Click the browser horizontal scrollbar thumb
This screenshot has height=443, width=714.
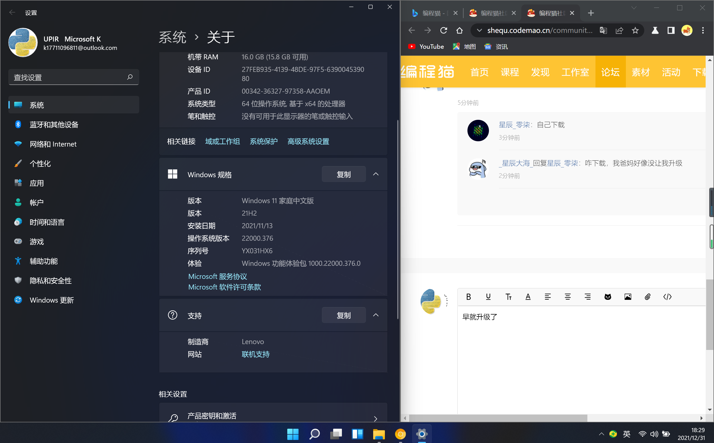click(x=498, y=418)
